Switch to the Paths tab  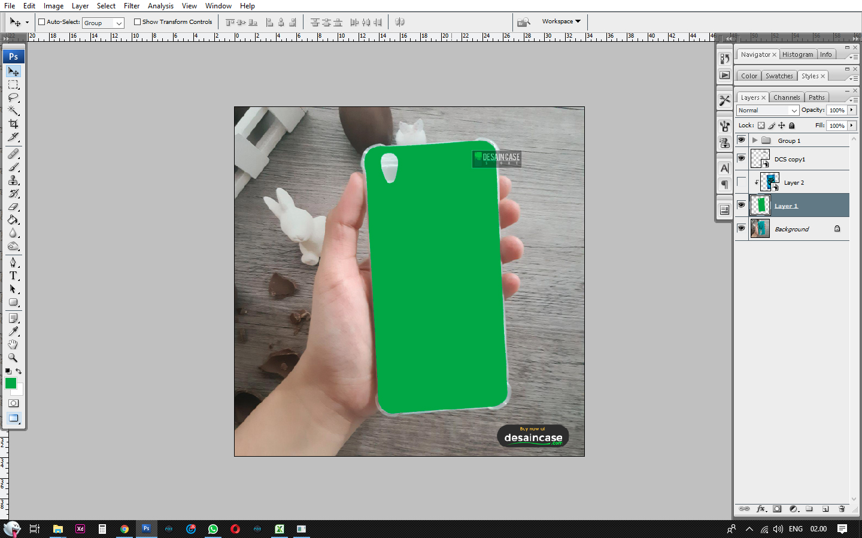[817, 97]
